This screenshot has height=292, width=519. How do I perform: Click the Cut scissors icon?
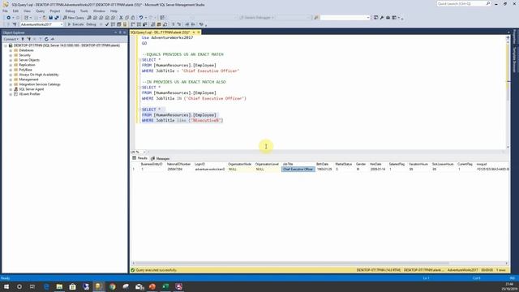[121, 18]
